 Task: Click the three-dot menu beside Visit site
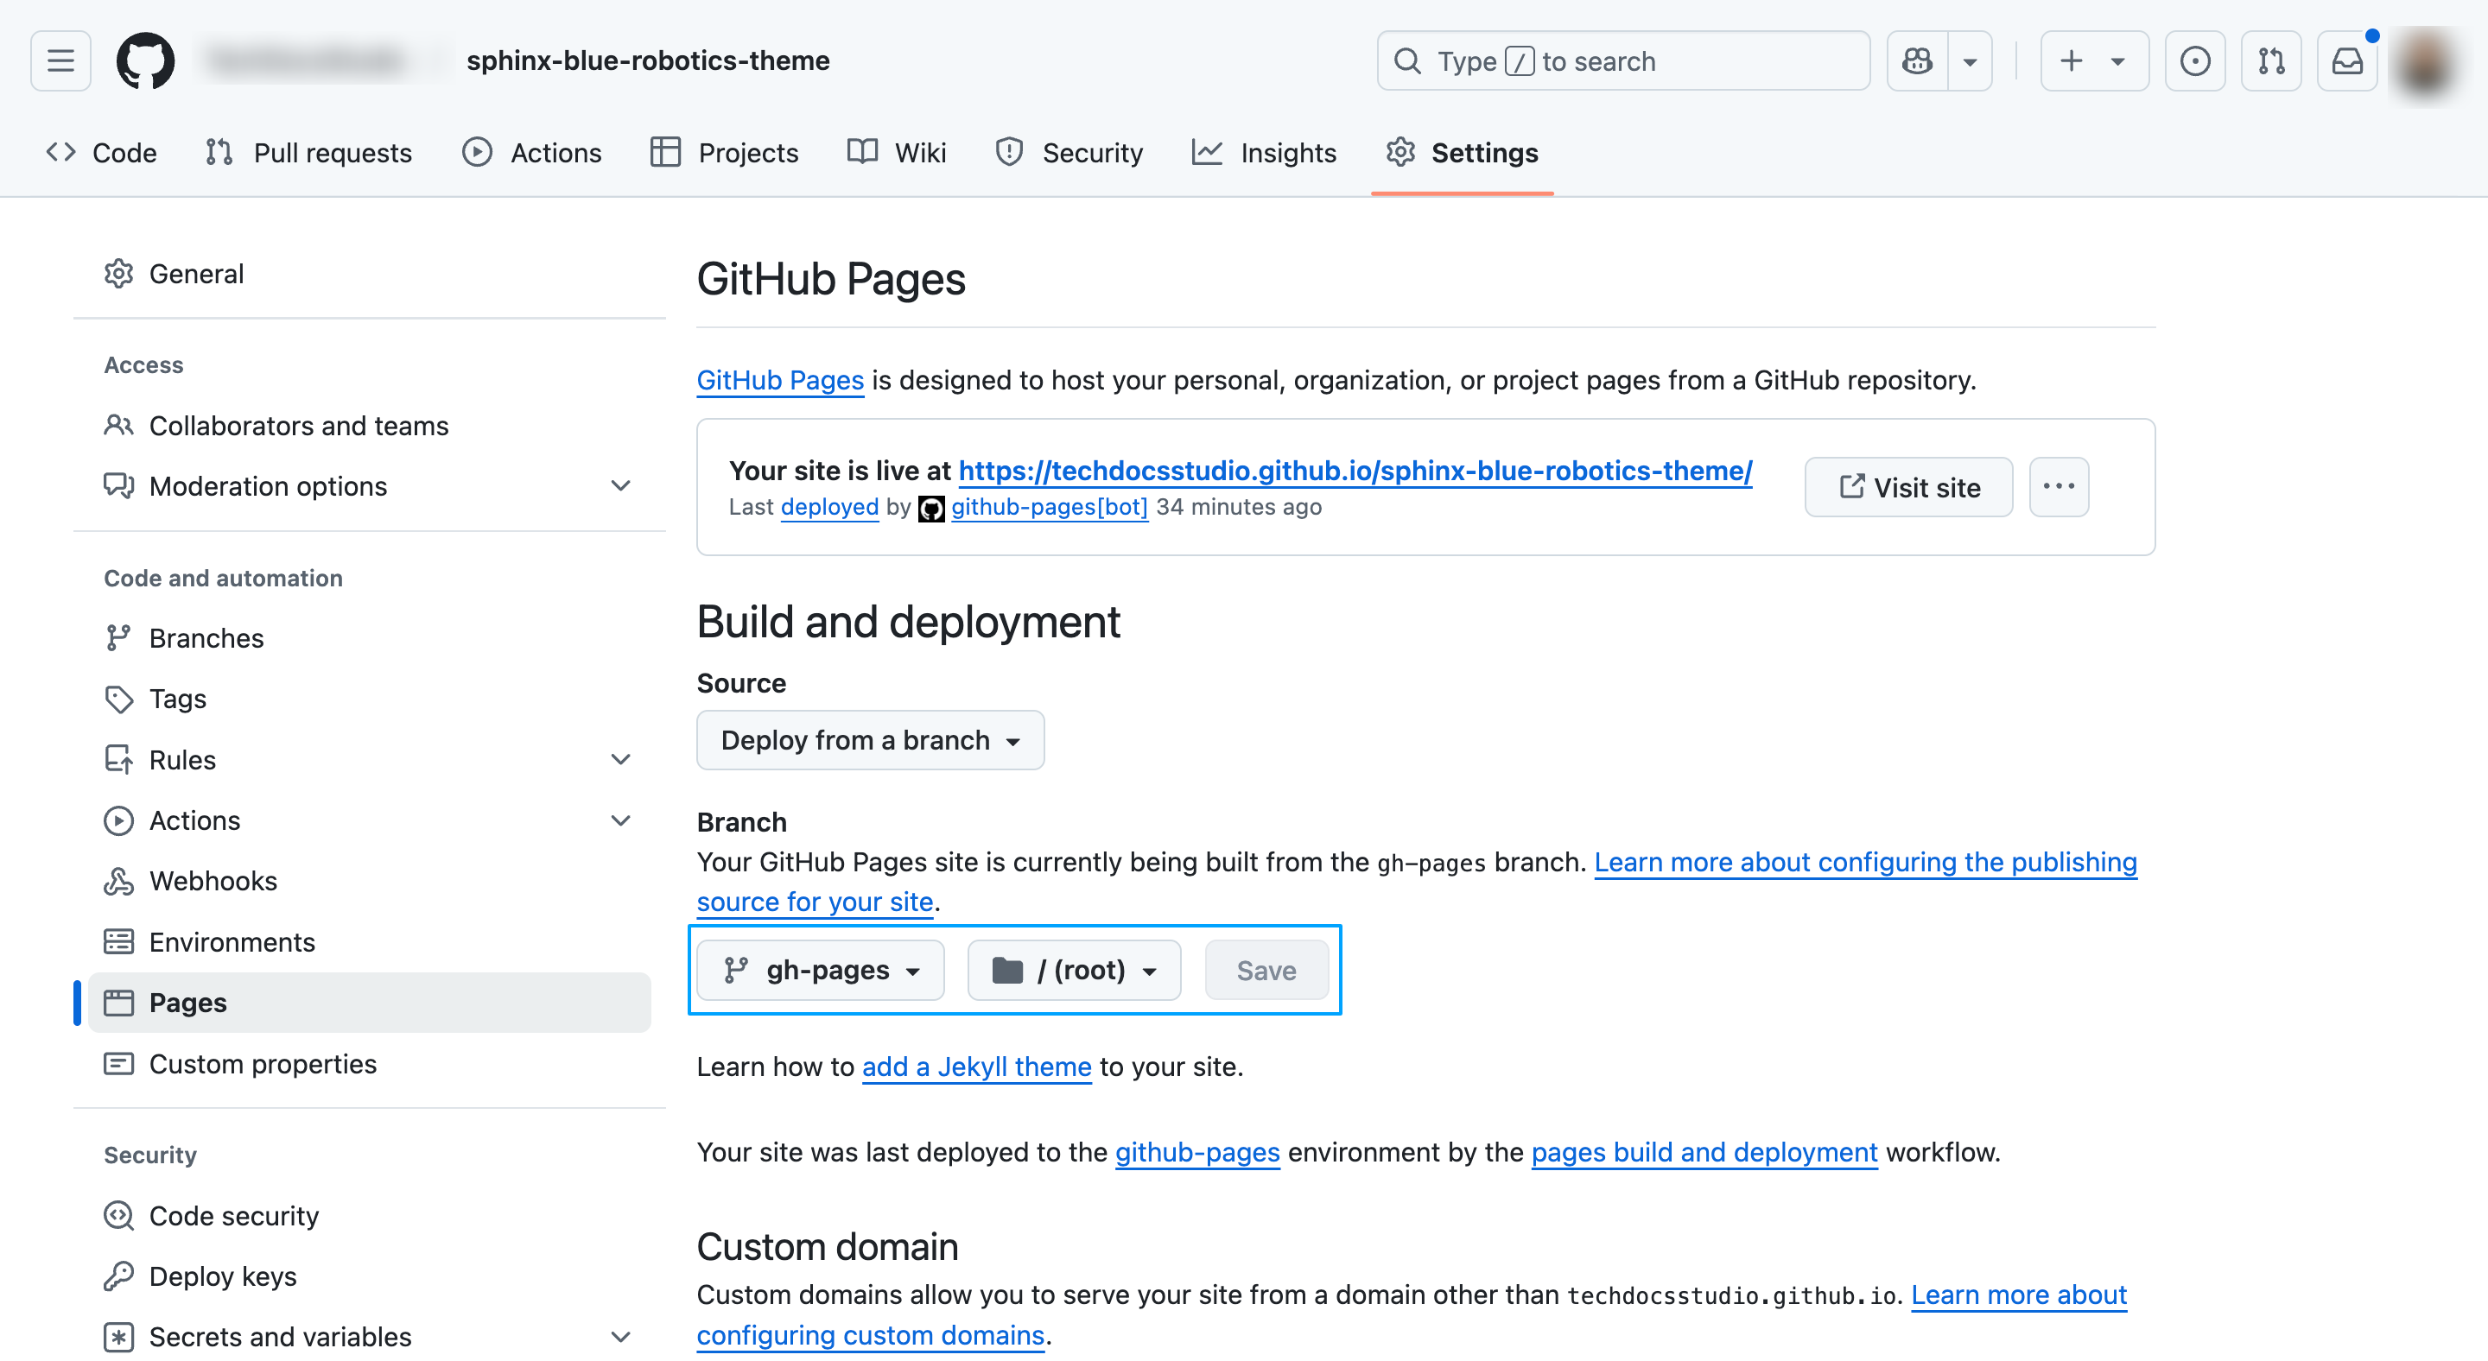tap(2058, 486)
